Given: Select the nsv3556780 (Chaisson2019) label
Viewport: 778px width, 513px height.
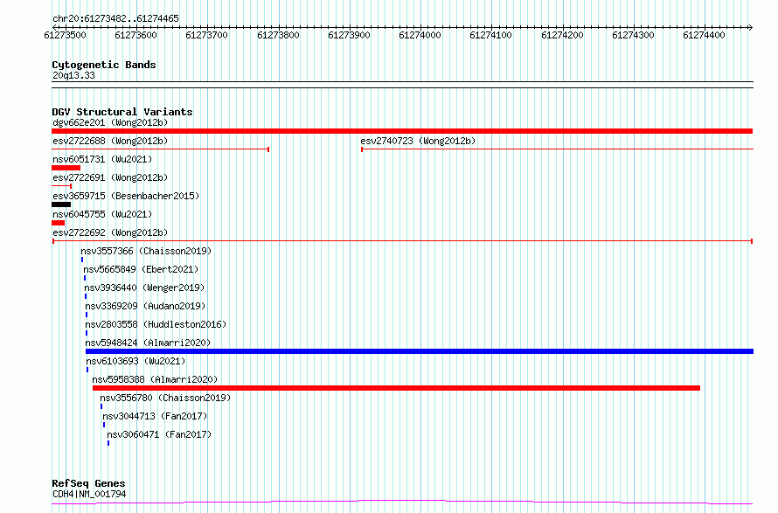Looking at the screenshot, I should [165, 398].
